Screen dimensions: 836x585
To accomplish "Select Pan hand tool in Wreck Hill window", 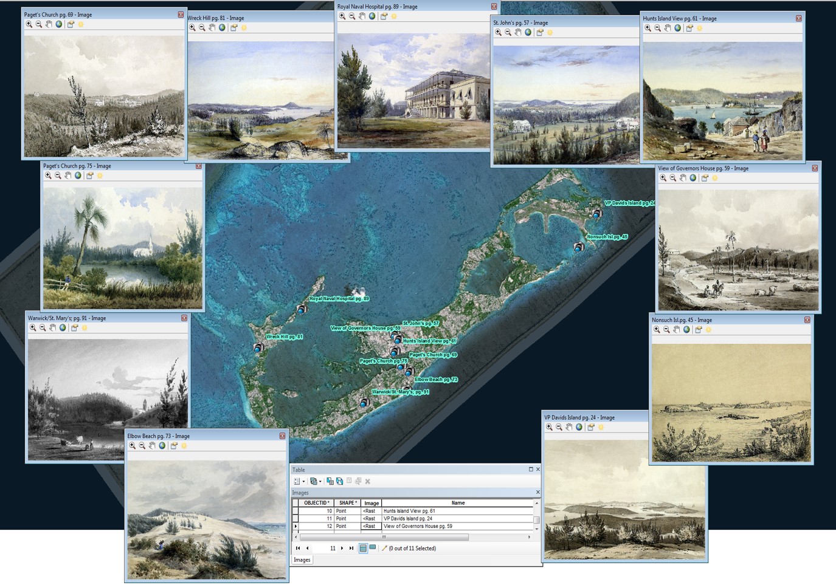I will tap(212, 27).
